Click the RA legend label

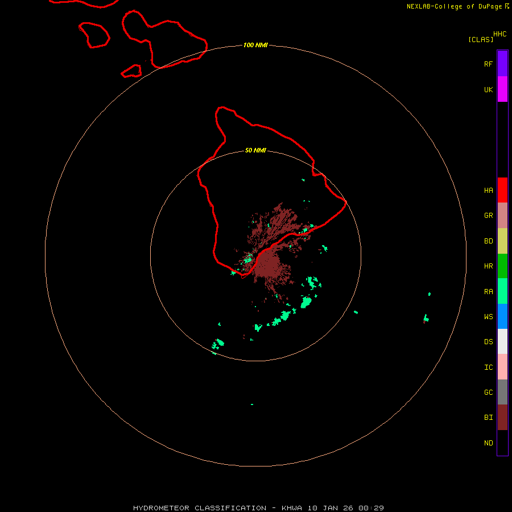pyautogui.click(x=488, y=292)
